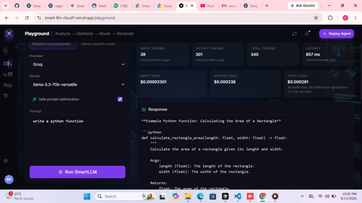
Task: Toggle the Safe prompt optimization checkbox
Action: coord(120,99)
